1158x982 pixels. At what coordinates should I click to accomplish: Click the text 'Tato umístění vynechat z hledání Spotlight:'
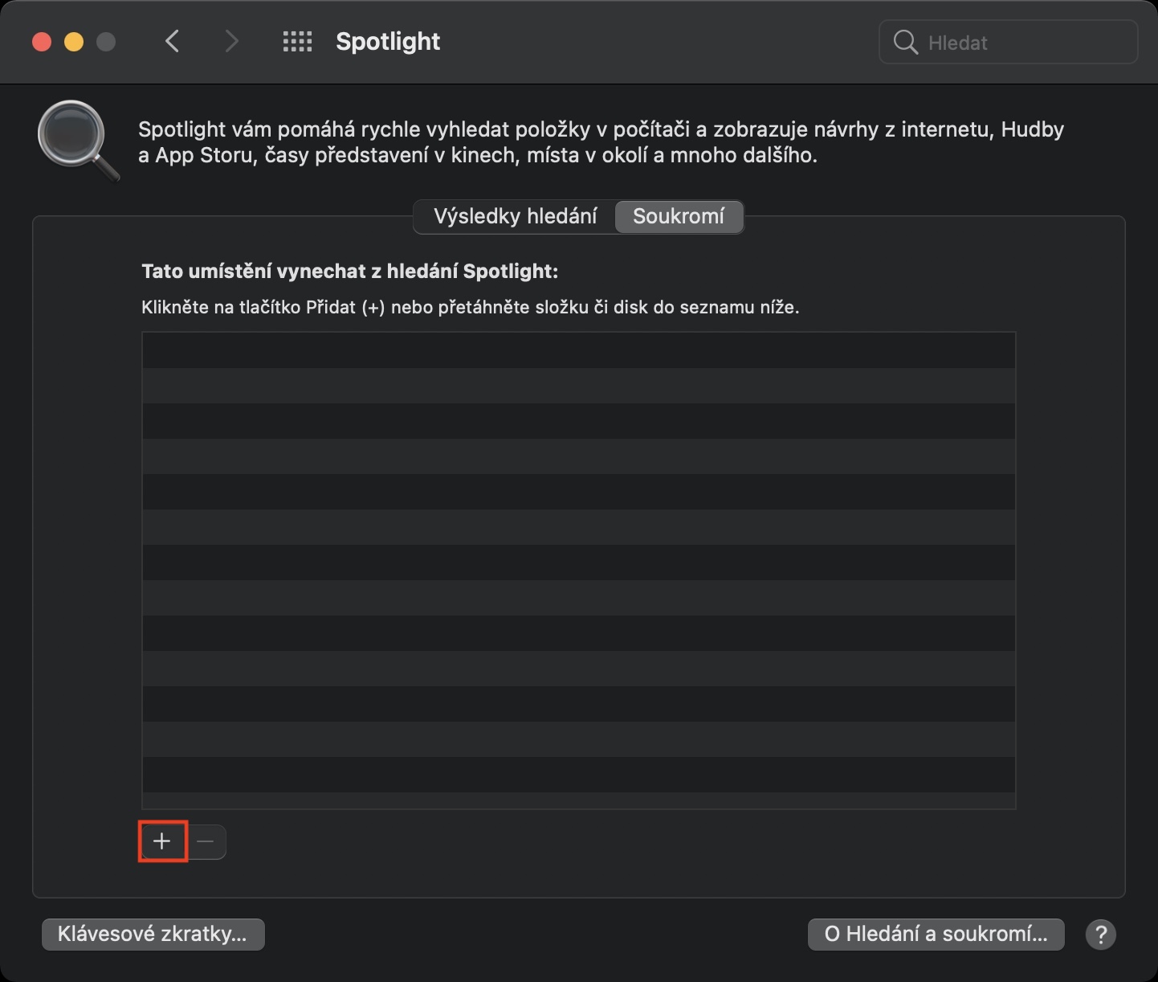coord(349,272)
